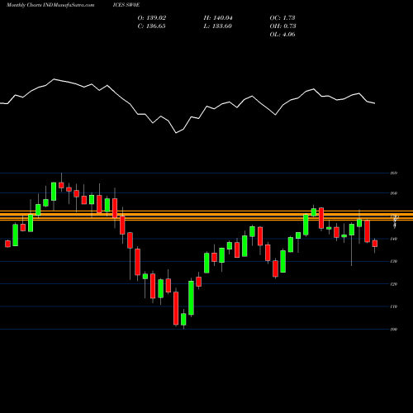Select the low value L: 133.60
The width and height of the screenshot is (413, 413).
point(218,26)
